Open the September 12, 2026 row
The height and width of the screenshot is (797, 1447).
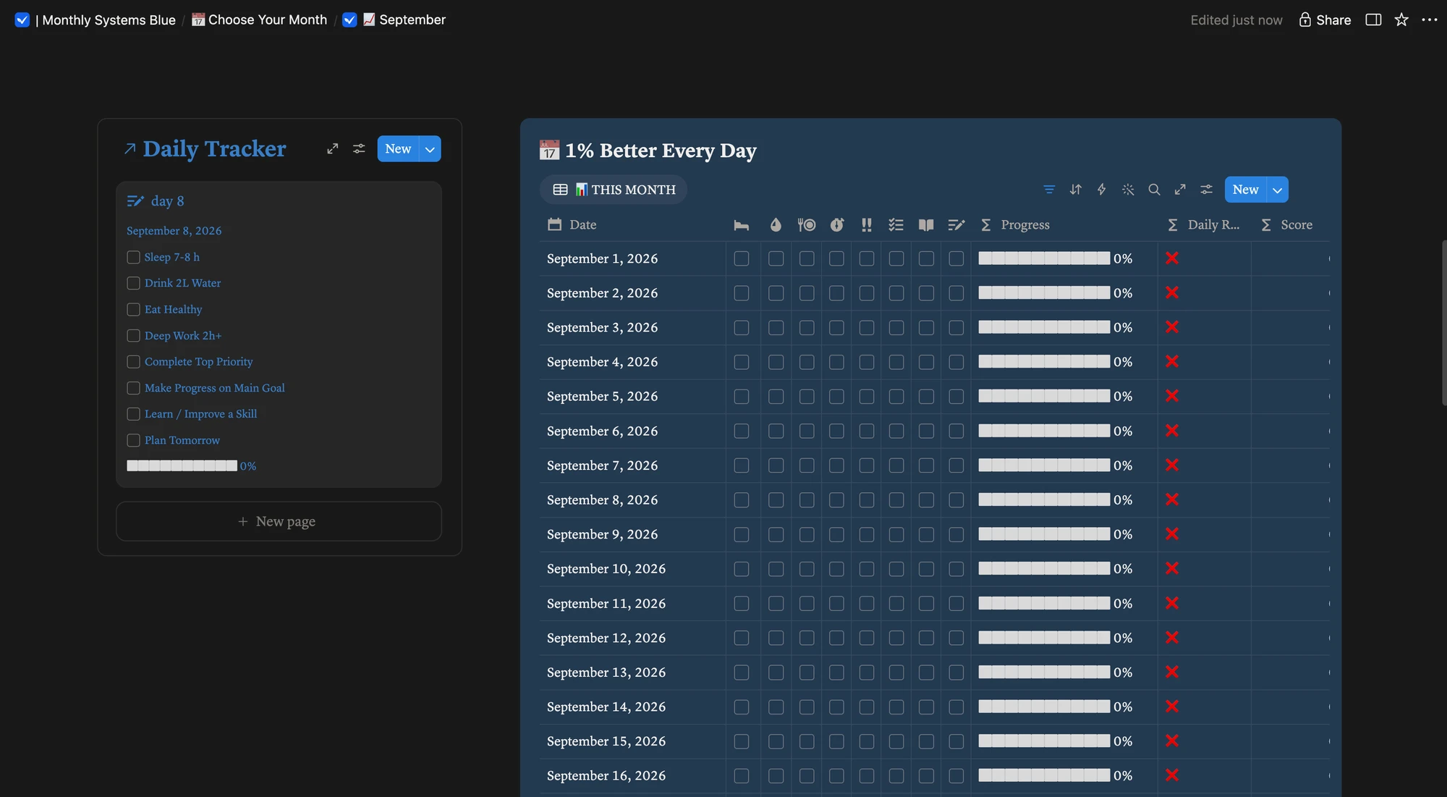pos(606,638)
